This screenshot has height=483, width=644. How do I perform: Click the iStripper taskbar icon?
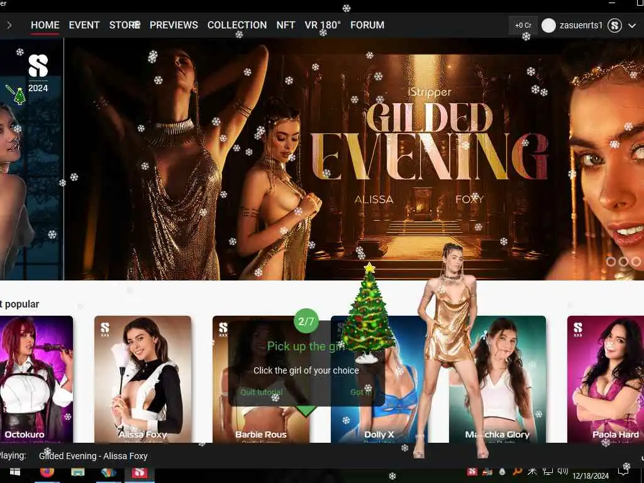(x=139, y=472)
